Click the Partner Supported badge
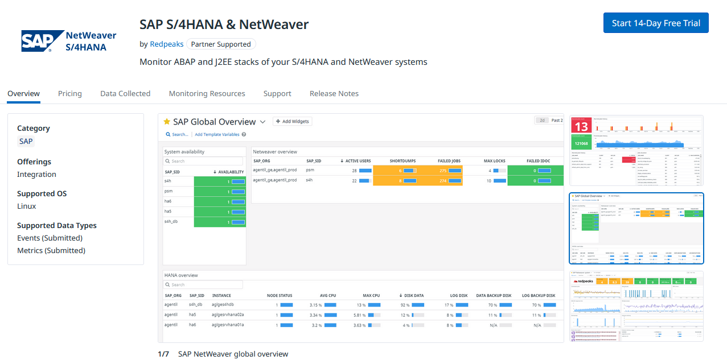This screenshot has width=727, height=360. tap(221, 44)
